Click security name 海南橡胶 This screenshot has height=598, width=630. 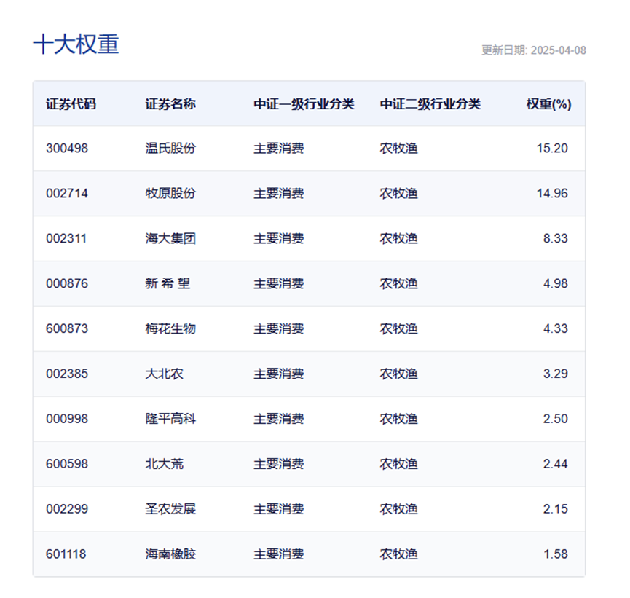(170, 554)
